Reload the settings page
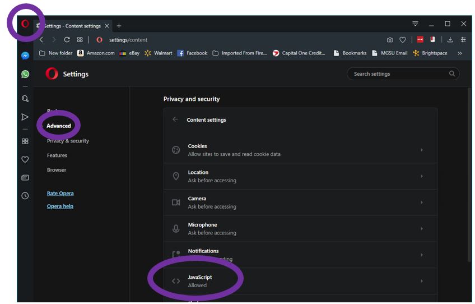The width and height of the screenshot is (475, 304). pyautogui.click(x=67, y=40)
